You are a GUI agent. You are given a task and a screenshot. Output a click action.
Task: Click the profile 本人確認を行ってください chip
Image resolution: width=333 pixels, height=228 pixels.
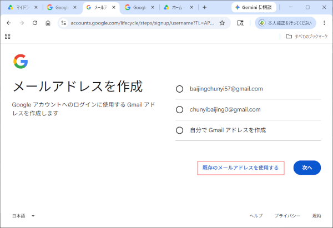click(285, 23)
